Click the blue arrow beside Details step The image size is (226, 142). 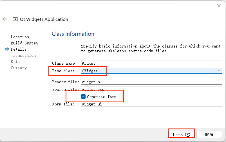pyautogui.click(x=7, y=49)
